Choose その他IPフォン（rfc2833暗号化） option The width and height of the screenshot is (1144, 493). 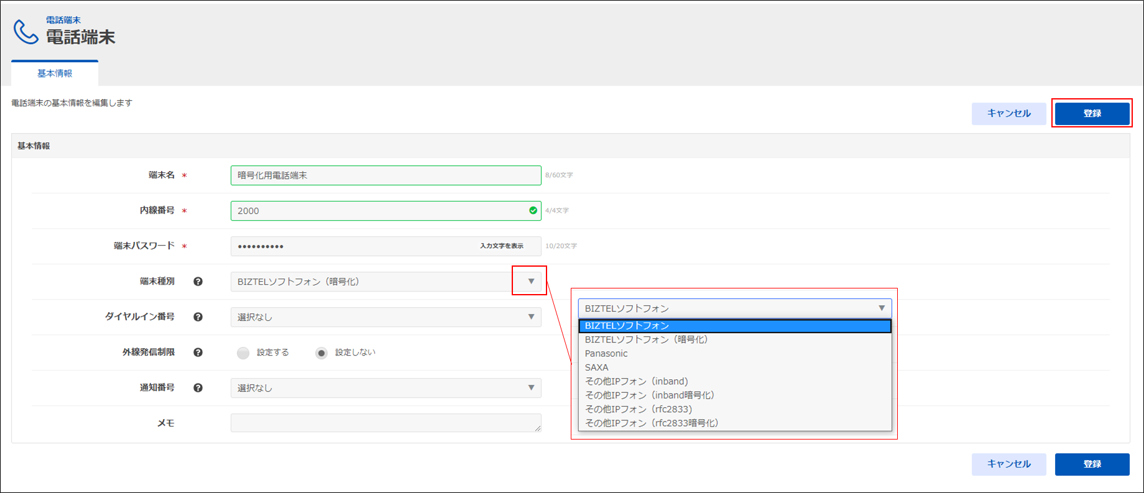point(735,423)
